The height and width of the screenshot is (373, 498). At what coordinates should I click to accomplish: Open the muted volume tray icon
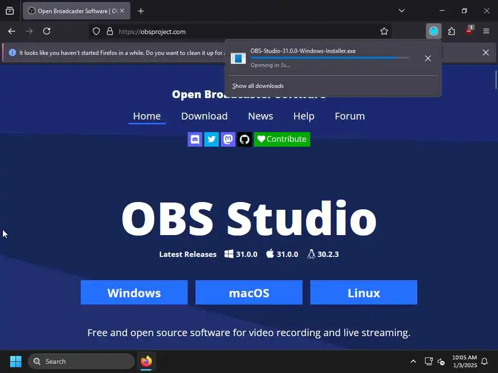441,361
